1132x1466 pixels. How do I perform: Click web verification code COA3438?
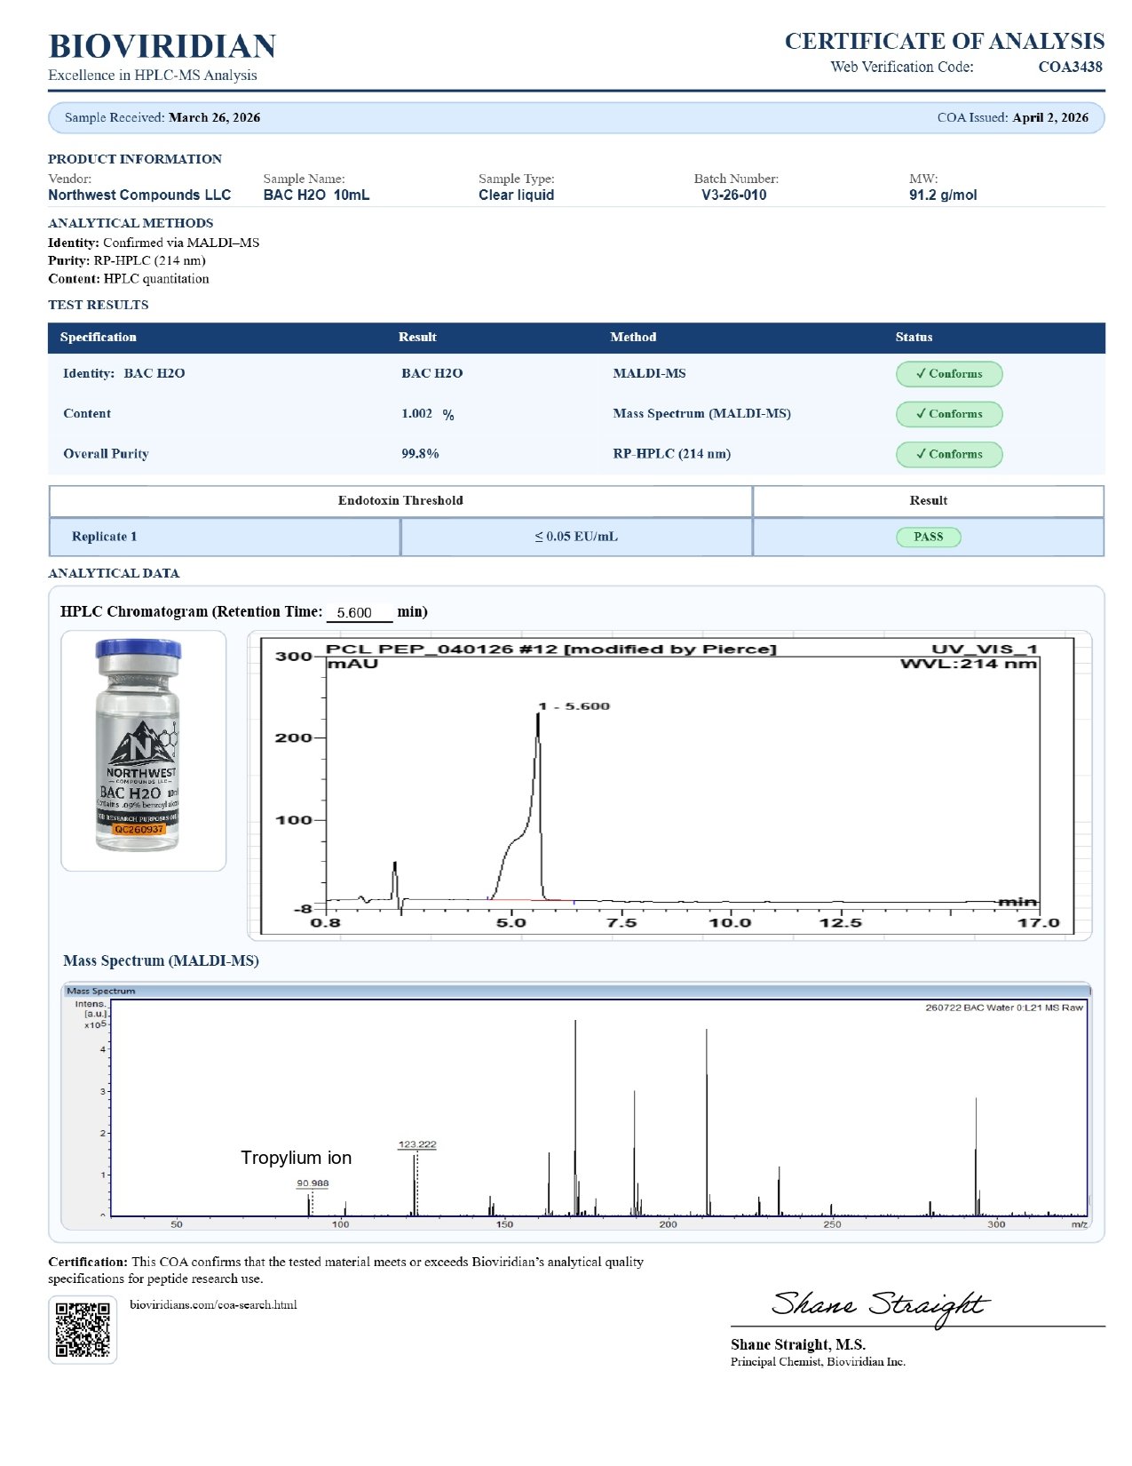[1070, 67]
